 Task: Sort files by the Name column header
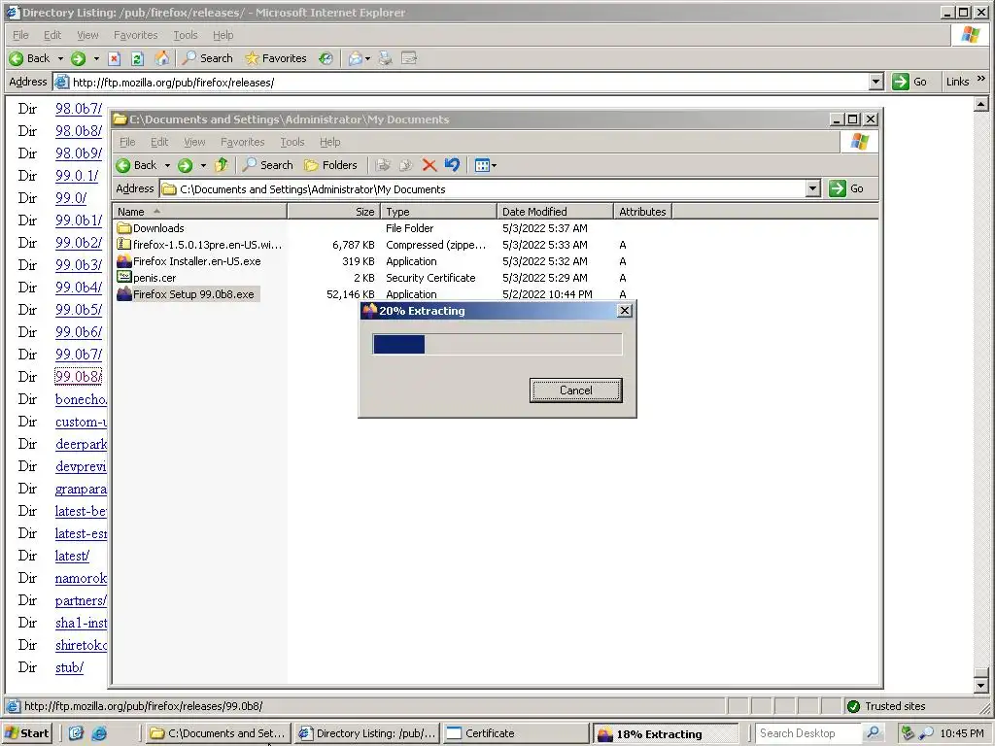(x=199, y=212)
